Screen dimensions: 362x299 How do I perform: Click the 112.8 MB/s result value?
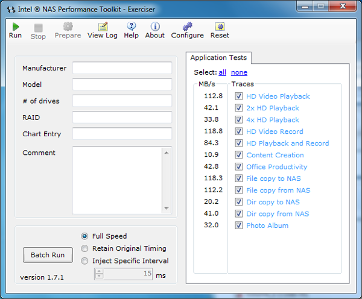pyautogui.click(x=213, y=96)
